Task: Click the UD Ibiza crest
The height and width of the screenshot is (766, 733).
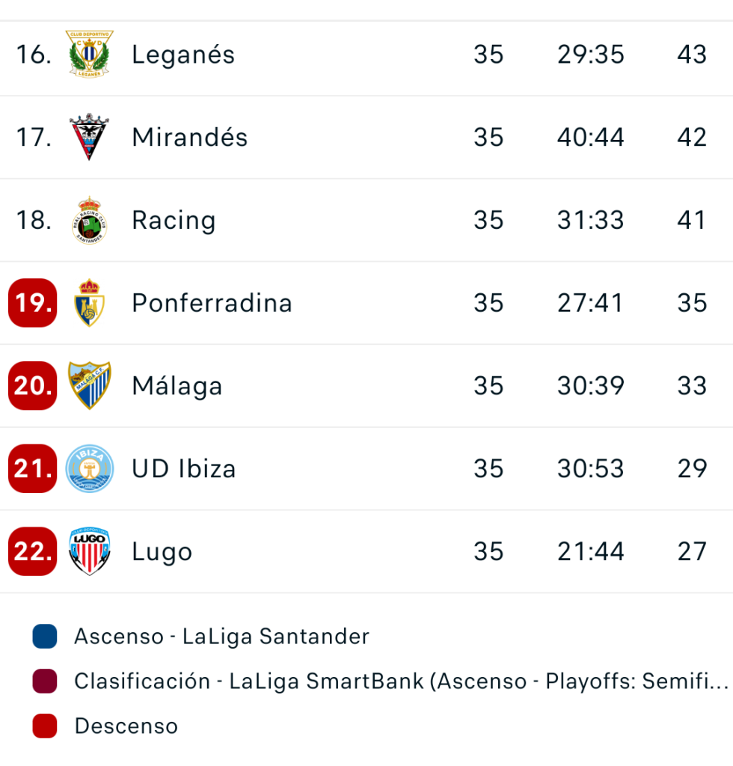Action: pos(89,469)
